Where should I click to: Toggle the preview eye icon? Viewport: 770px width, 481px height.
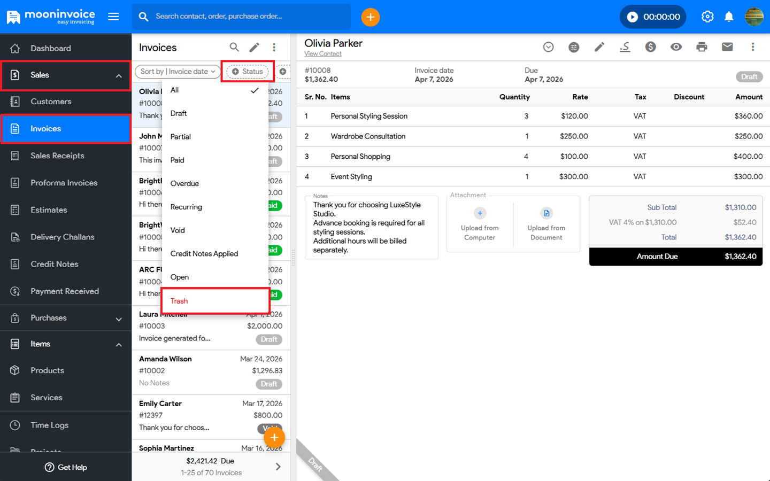coord(676,47)
